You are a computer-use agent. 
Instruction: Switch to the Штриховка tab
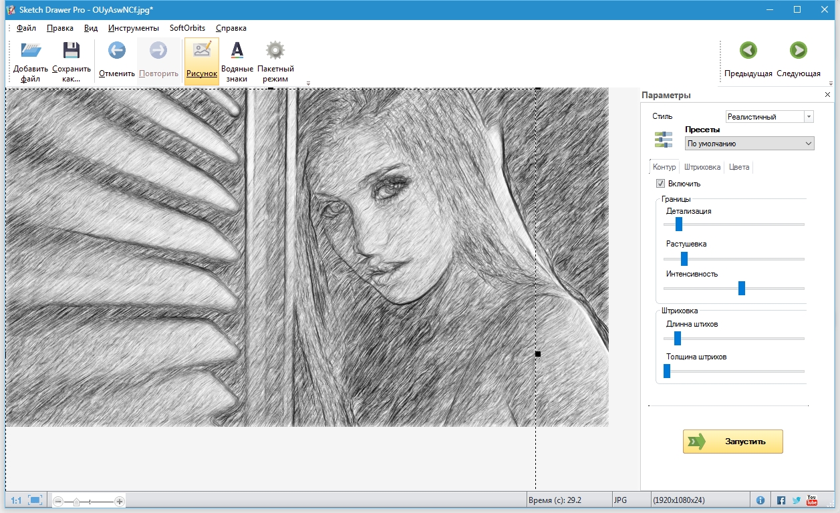702,167
